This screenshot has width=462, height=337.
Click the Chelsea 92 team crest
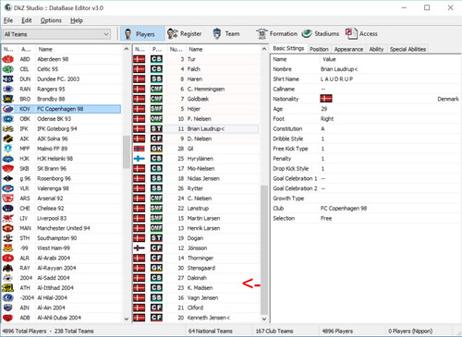8,209
